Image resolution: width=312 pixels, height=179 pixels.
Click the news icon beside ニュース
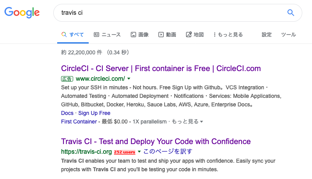[x=96, y=35]
